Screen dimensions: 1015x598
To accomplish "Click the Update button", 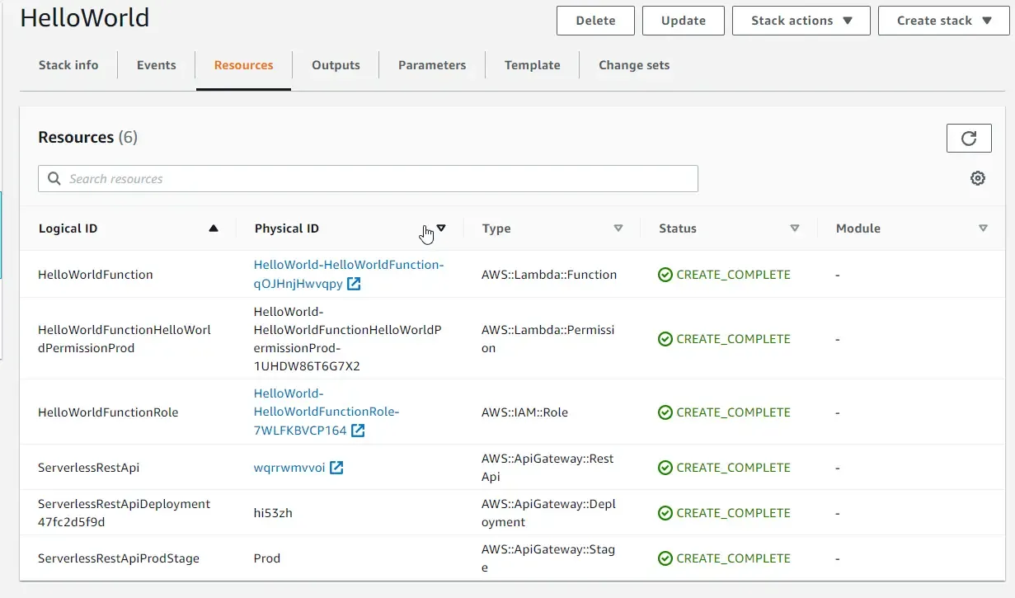I will [683, 21].
